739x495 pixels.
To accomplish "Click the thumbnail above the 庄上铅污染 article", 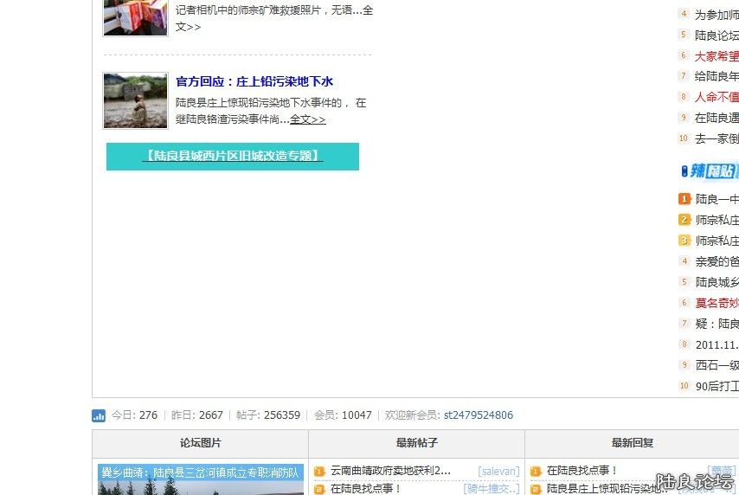I will coord(135,16).
